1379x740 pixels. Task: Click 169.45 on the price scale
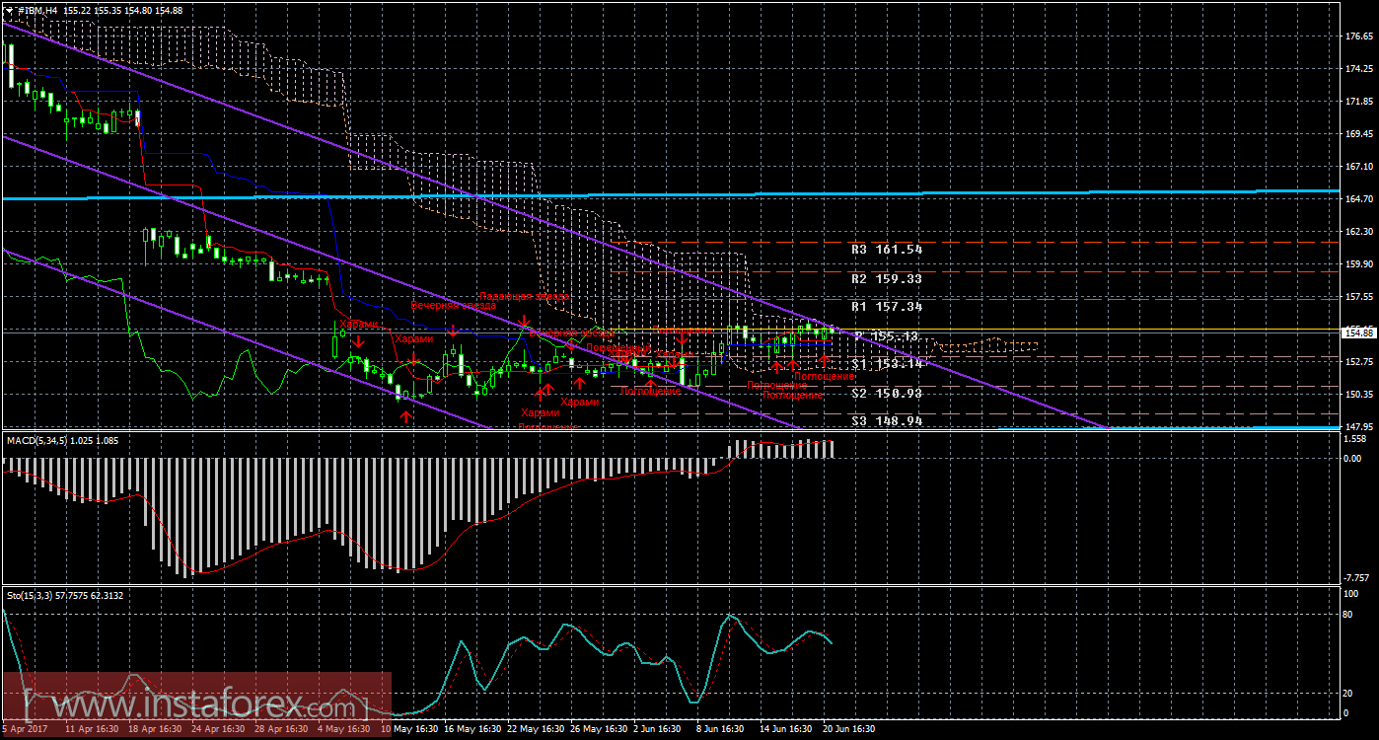1359,134
